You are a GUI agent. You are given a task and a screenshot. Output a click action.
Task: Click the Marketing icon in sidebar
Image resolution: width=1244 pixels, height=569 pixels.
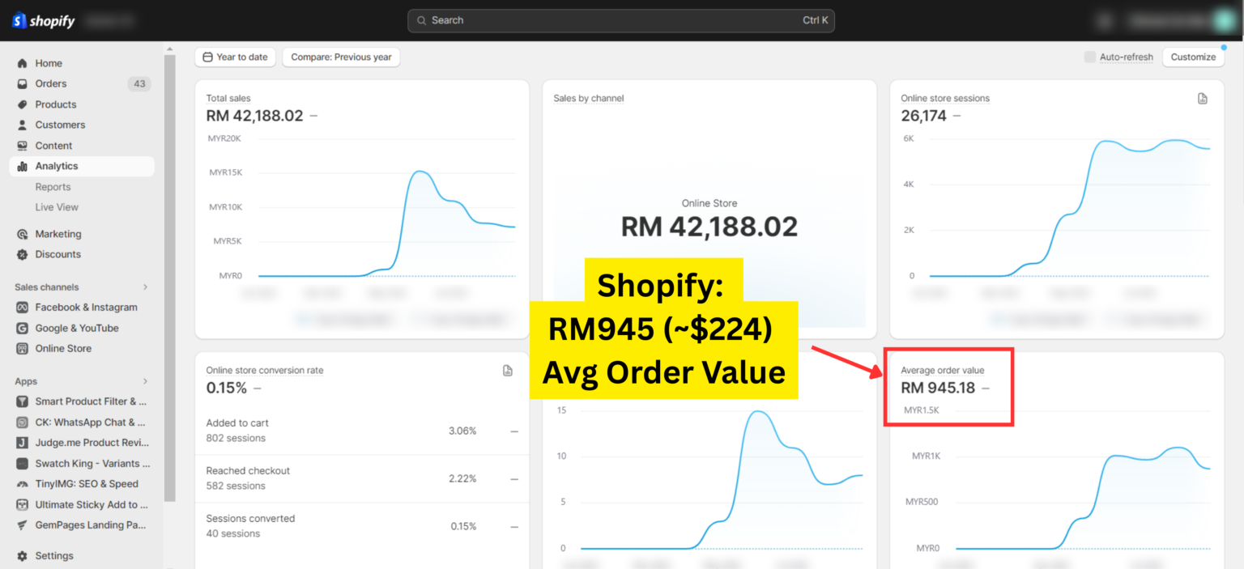pyautogui.click(x=22, y=234)
